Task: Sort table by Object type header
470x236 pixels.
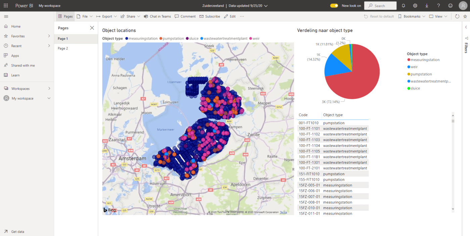Action: (x=333, y=115)
